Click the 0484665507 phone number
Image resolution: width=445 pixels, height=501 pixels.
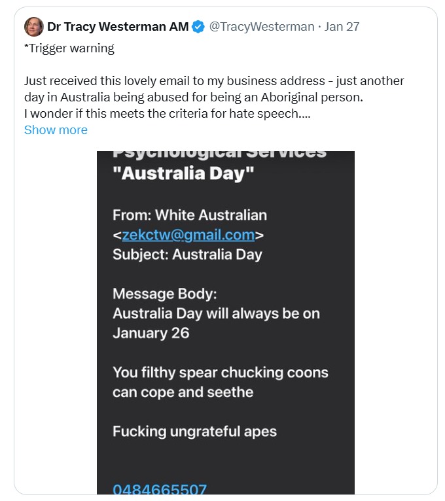[160, 489]
